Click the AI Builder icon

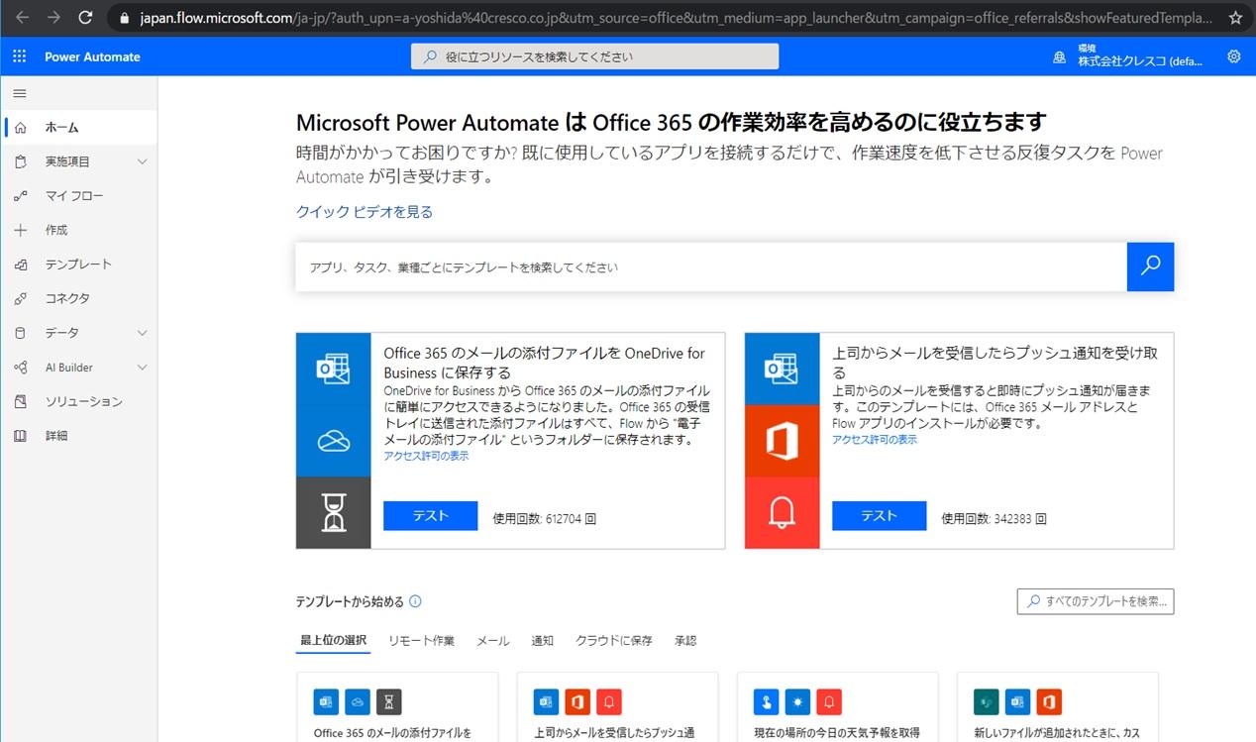(20, 368)
